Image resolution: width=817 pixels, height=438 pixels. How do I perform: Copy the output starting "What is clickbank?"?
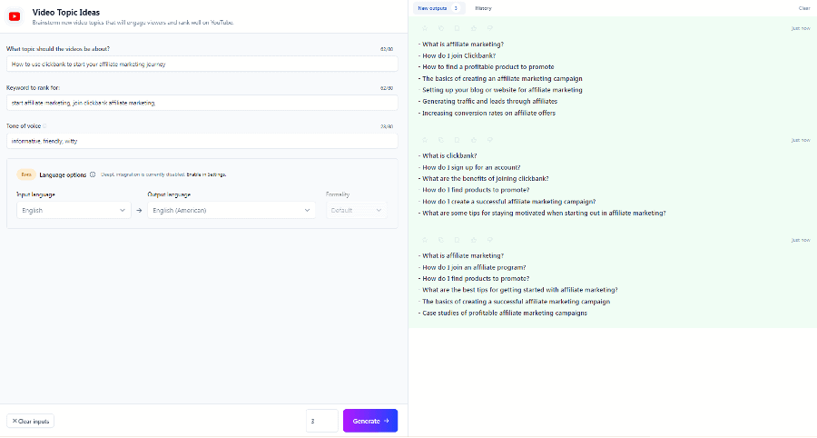tap(441, 140)
